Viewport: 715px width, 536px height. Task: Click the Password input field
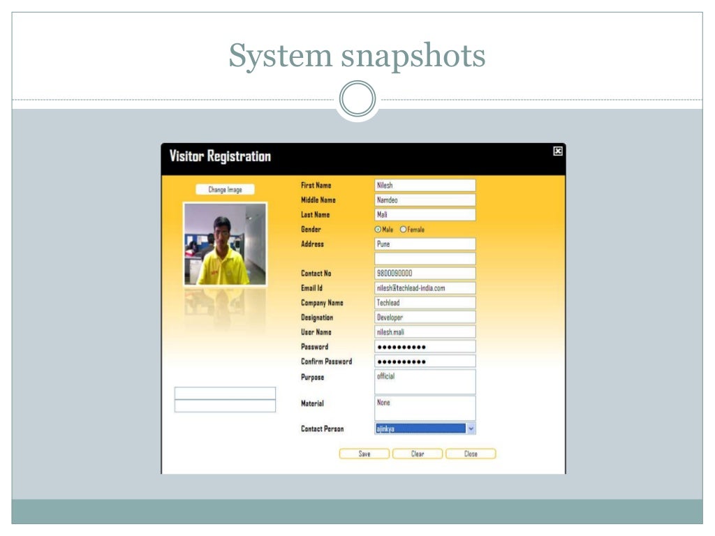click(425, 347)
